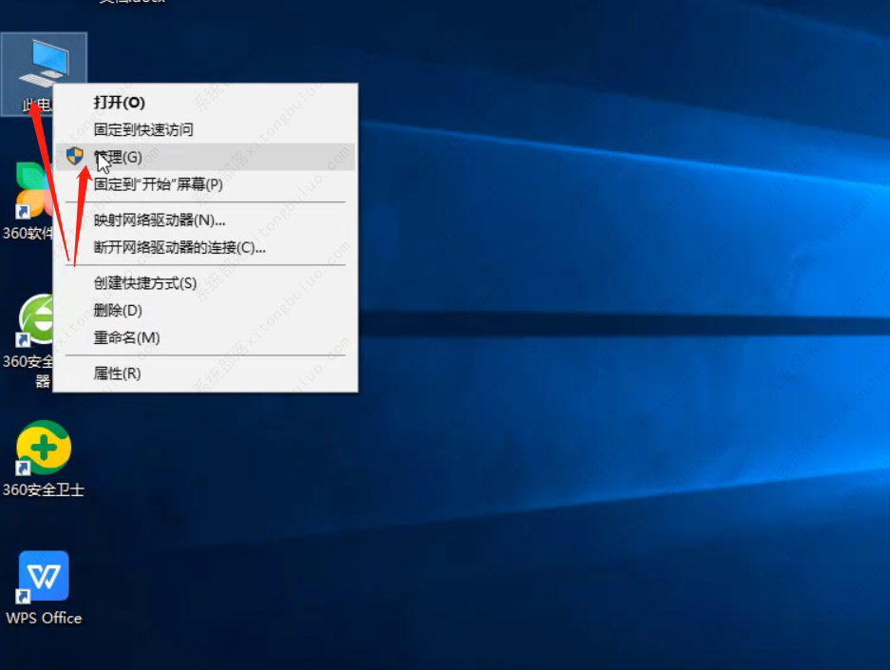890x670 pixels.
Task: Click 断开网络驱动器的连接(C) entry
Action: pos(179,247)
